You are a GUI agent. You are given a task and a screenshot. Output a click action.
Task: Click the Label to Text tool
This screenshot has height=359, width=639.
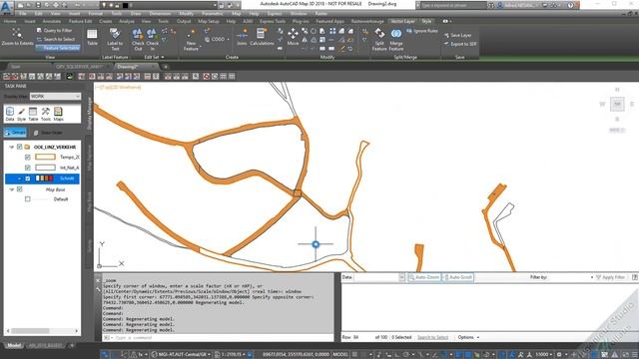click(x=115, y=39)
